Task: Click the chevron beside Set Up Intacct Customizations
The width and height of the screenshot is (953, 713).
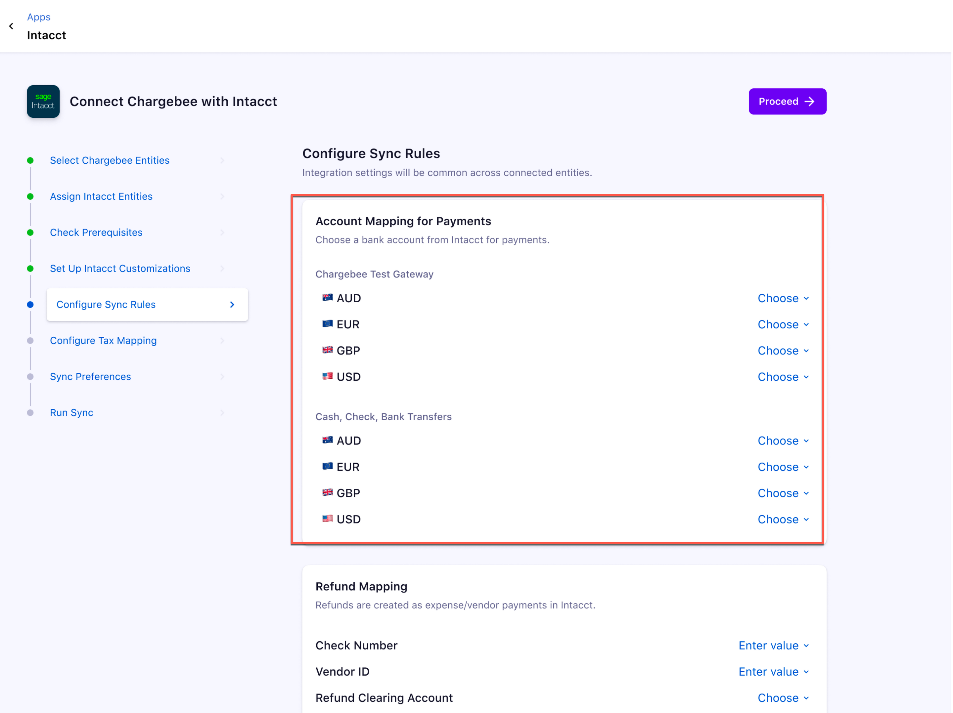Action: pyautogui.click(x=222, y=269)
